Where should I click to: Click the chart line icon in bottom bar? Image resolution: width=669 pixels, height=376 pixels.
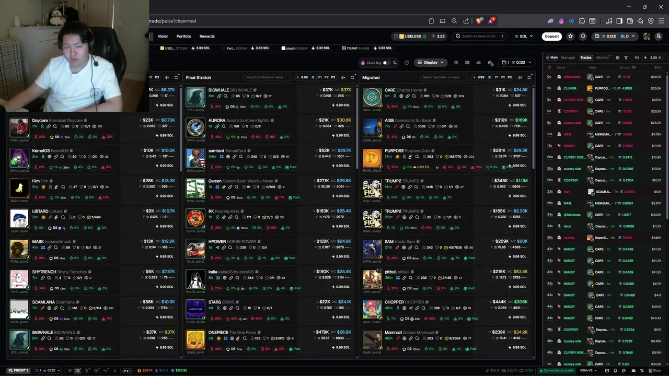(x=106, y=371)
